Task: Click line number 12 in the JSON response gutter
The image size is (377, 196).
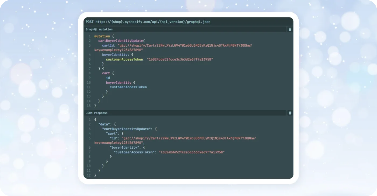Action: (x=89, y=176)
